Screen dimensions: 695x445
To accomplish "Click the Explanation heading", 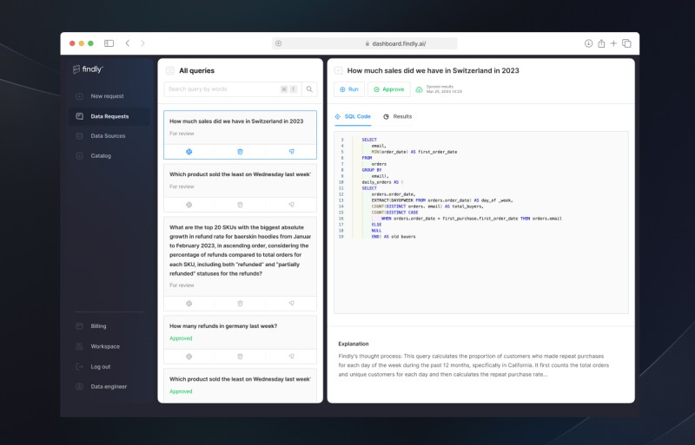I will click(354, 344).
